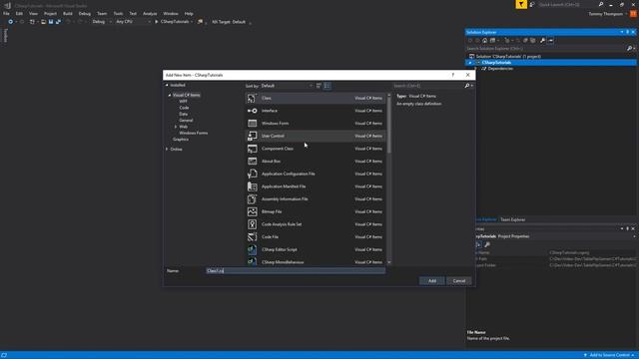
Task: Open the Project menu
Action: (x=50, y=13)
